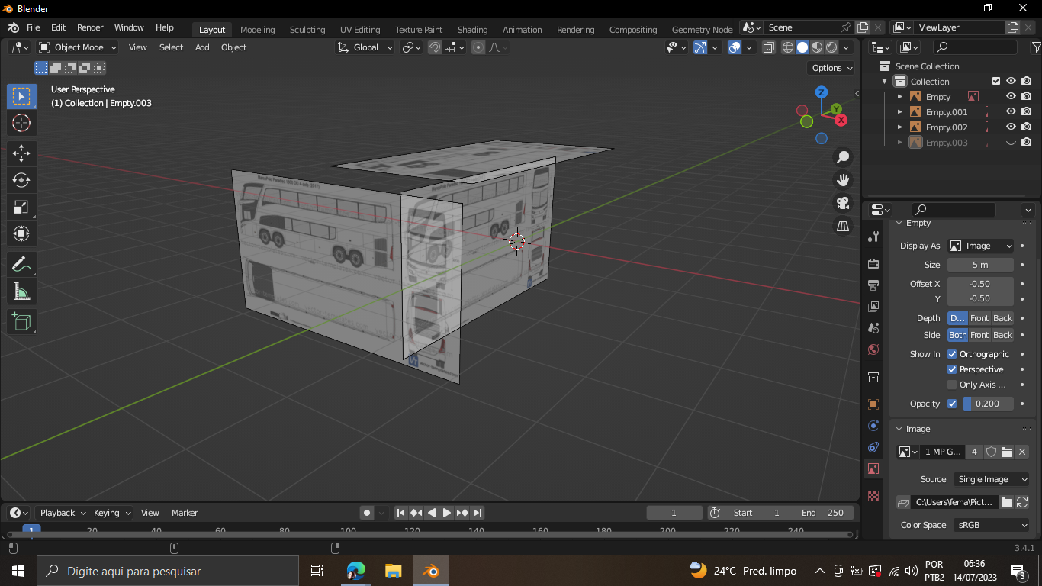Jump to the timeline end frame
1042x586 pixels.
[478, 513]
